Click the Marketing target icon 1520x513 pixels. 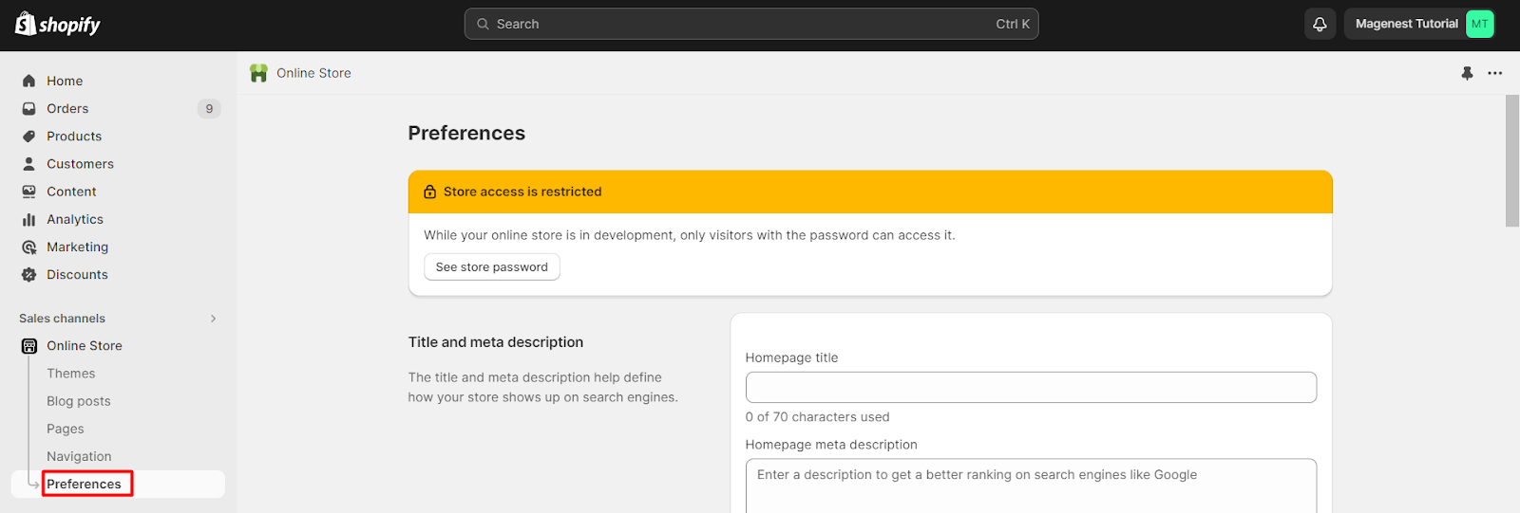click(x=29, y=247)
